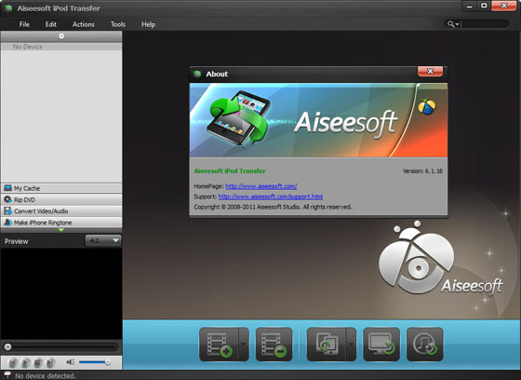Screen dimensions: 521x380
Task: Click the Remove File toolbar button
Action: coord(274,345)
